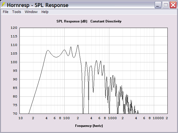Click the 105 value on the dB axis
The image size is (178, 133).
pyautogui.click(x=14, y=53)
